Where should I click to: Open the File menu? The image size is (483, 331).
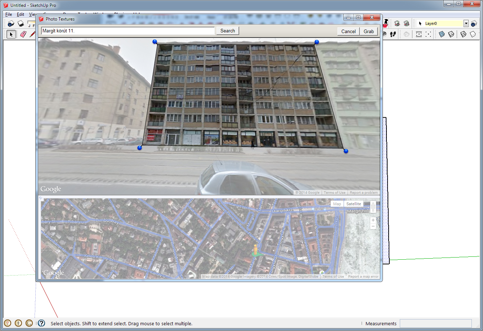click(9, 14)
